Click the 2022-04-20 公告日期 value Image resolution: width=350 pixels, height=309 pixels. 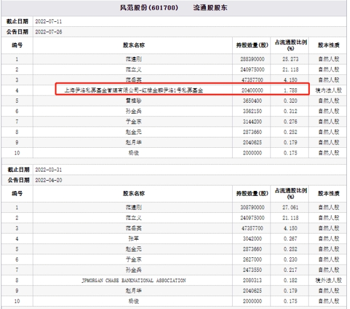coord(49,180)
